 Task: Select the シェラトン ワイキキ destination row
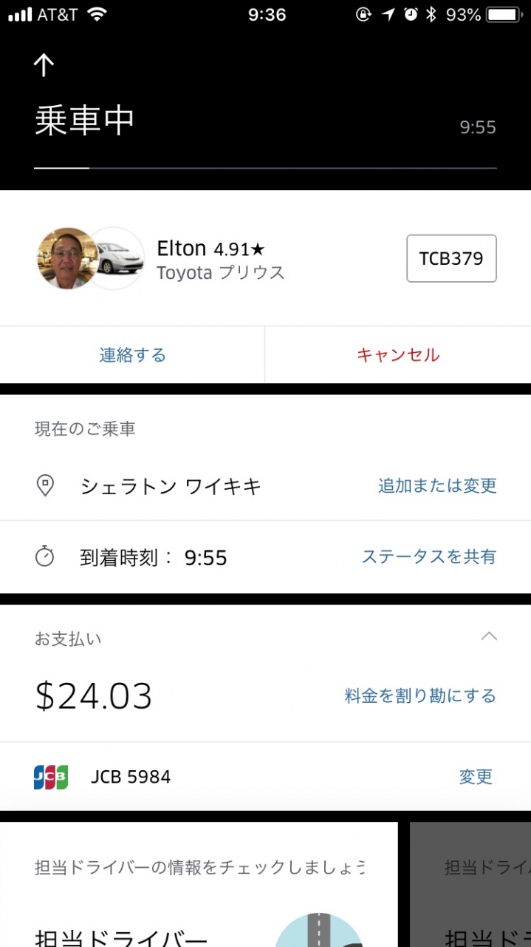pyautogui.click(x=171, y=486)
